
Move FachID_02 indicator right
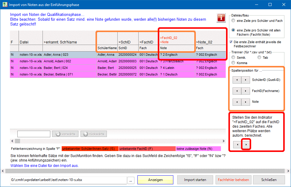click(x=246, y=144)
